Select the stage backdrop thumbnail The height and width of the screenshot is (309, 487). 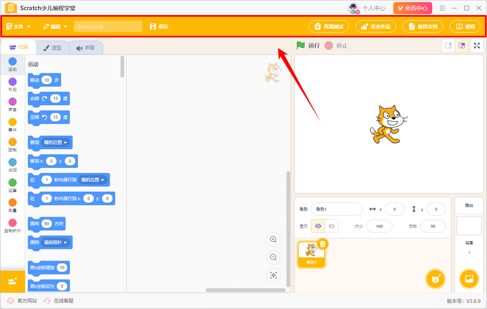[x=469, y=226]
